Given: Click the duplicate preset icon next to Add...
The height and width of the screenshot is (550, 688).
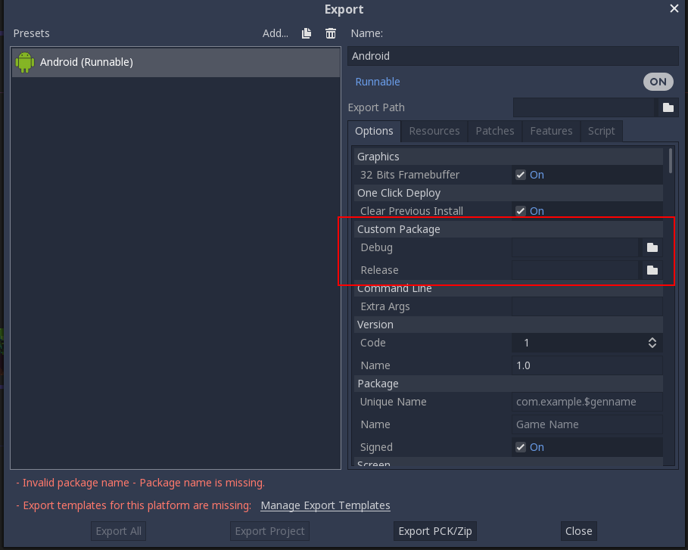Looking at the screenshot, I should tap(306, 33).
